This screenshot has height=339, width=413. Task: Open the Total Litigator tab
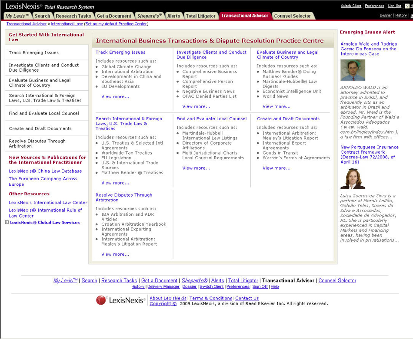point(201,16)
